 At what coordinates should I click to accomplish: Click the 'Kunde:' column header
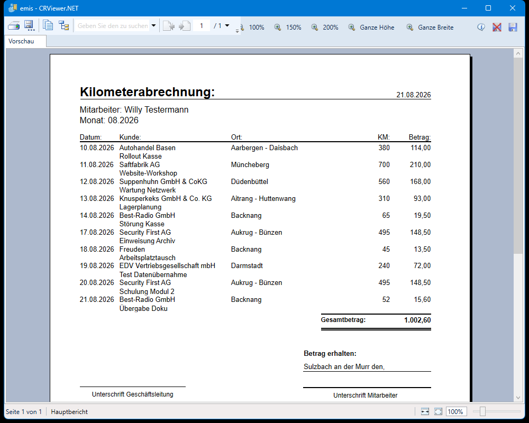130,137
